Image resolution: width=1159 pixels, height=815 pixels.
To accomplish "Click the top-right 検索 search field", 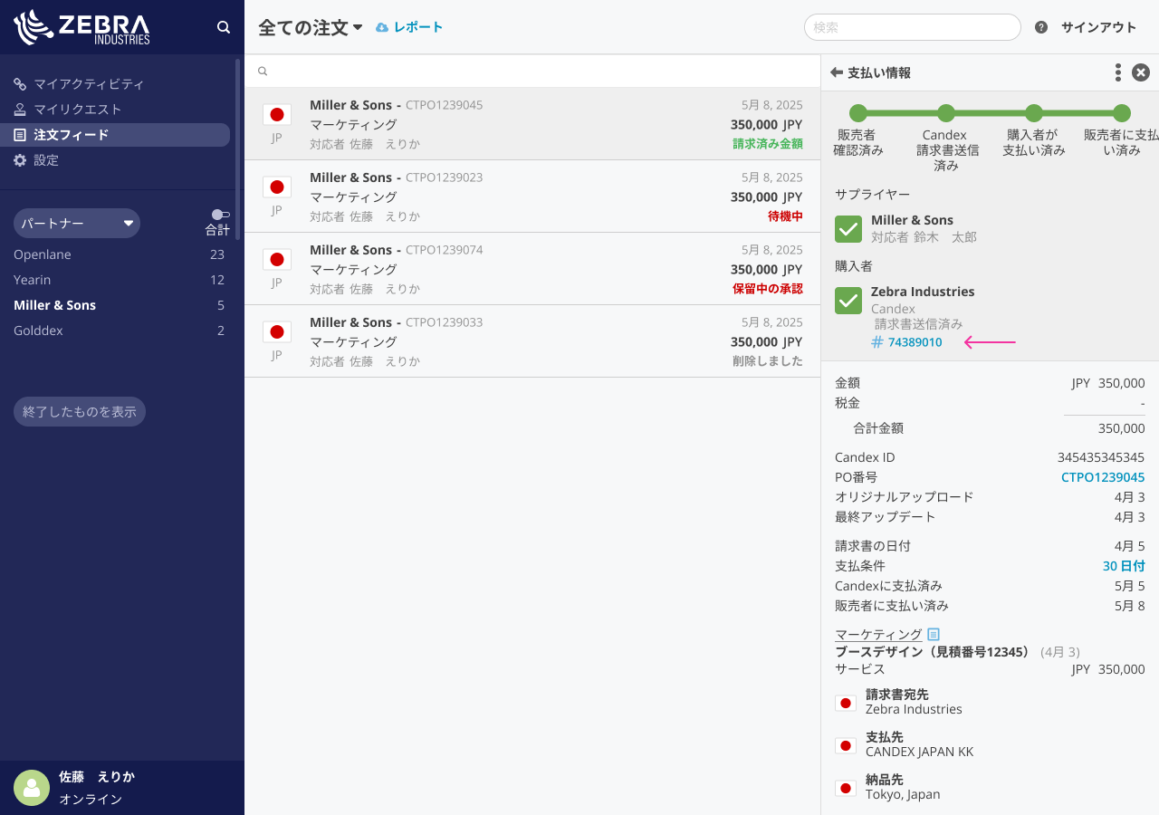I will [912, 27].
